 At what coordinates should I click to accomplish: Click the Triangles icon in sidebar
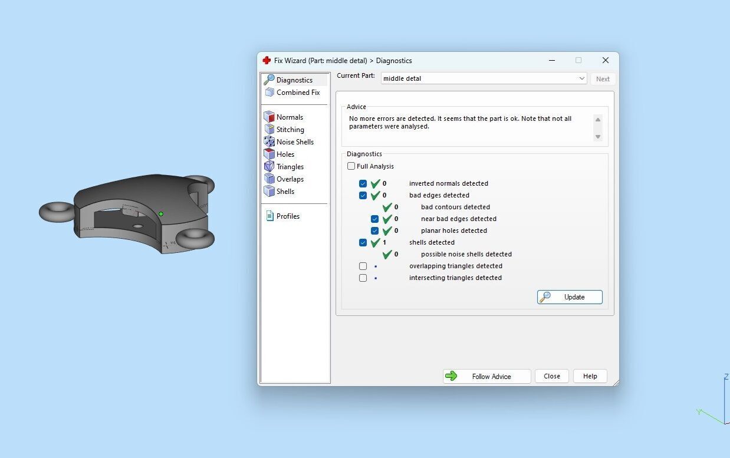pos(269,166)
